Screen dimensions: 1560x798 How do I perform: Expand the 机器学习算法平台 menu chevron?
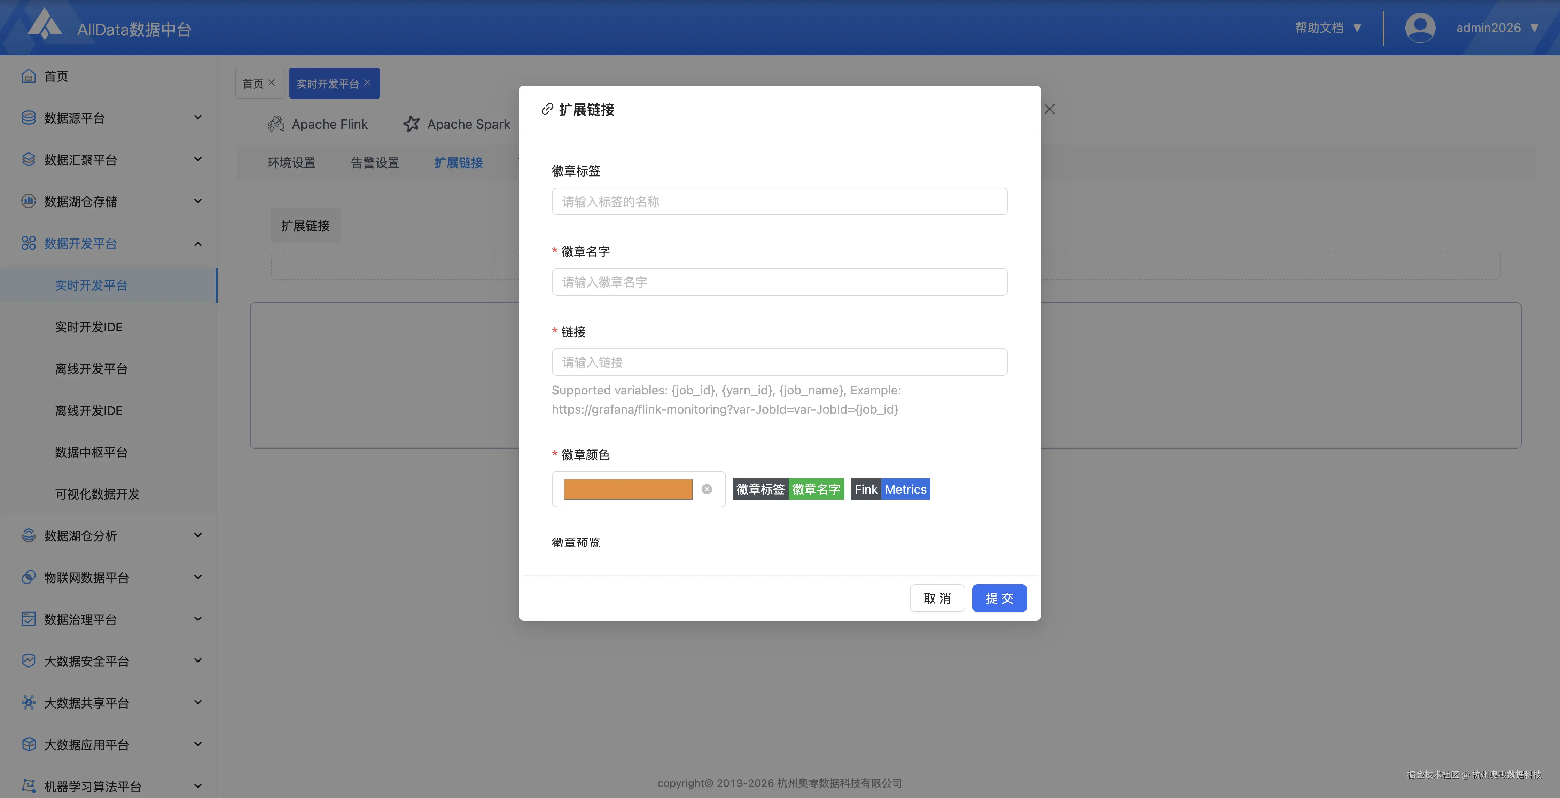pos(198,786)
